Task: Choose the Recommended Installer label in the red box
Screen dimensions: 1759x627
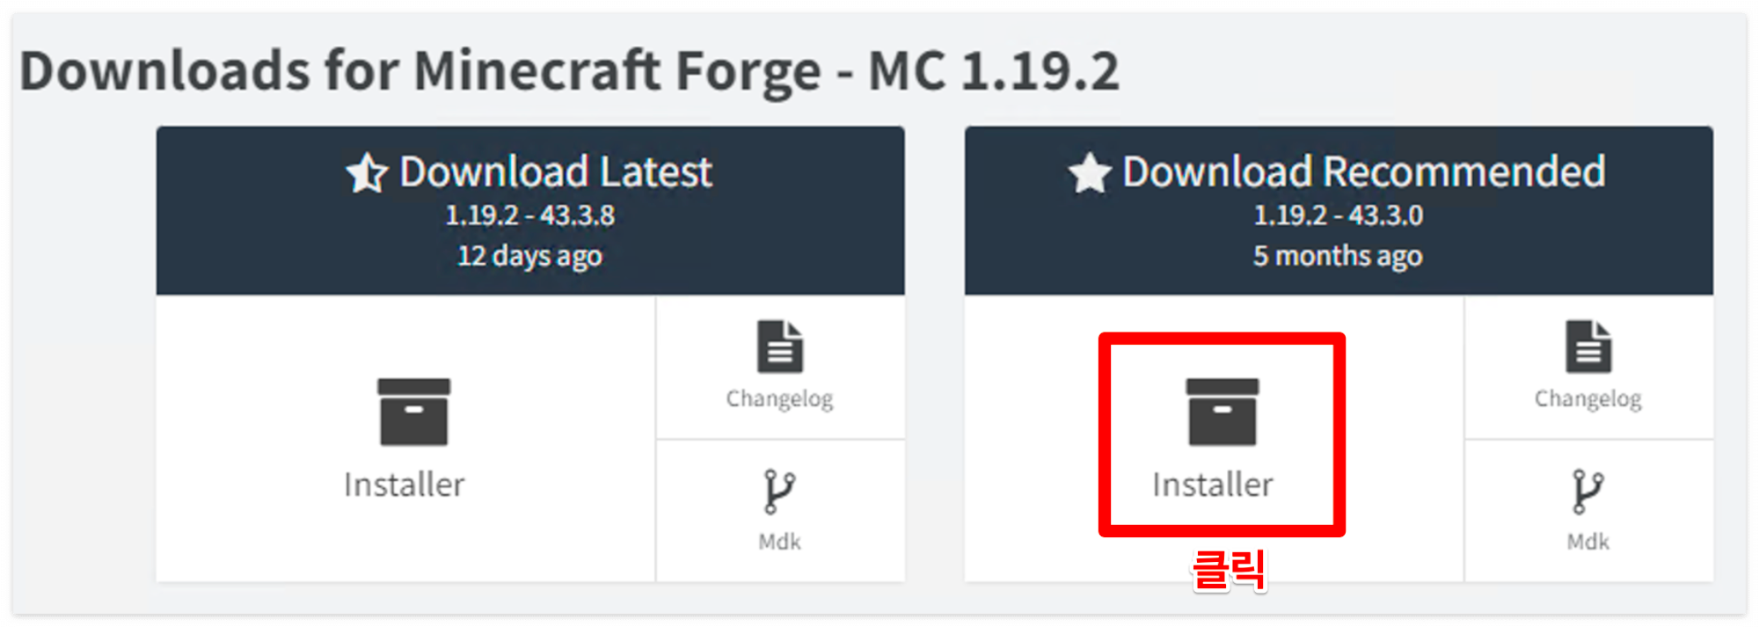Action: click(1213, 485)
